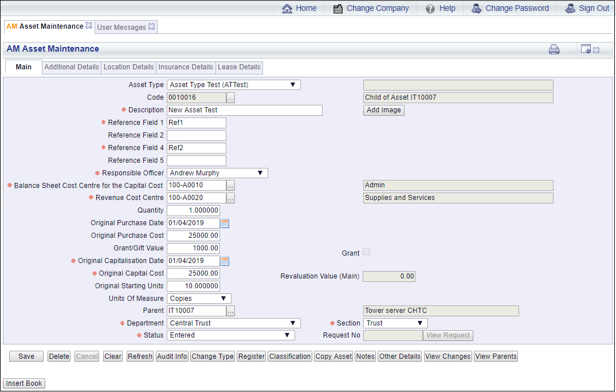Screen dimensions: 616x392
Task: Click the Parent code input field
Action: pyautogui.click(x=197, y=311)
